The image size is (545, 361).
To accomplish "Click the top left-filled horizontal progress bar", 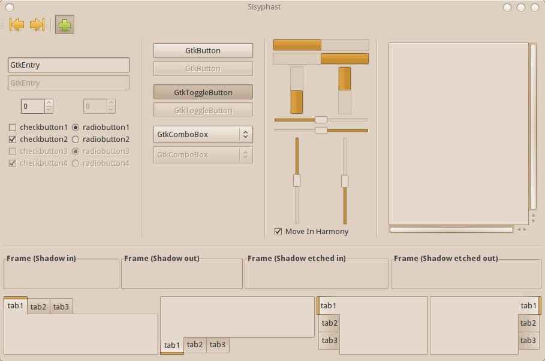I will [321, 45].
